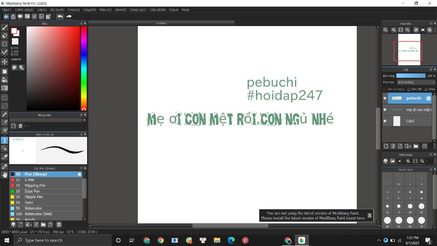Enable the Xén bớt clipping checkbox
The height and width of the screenshot is (246, 437).
pyautogui.click(x=408, y=89)
